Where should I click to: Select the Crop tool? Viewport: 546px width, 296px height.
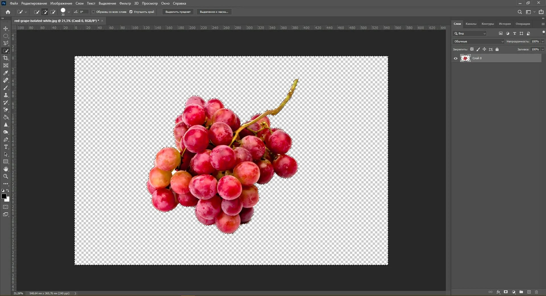click(6, 58)
